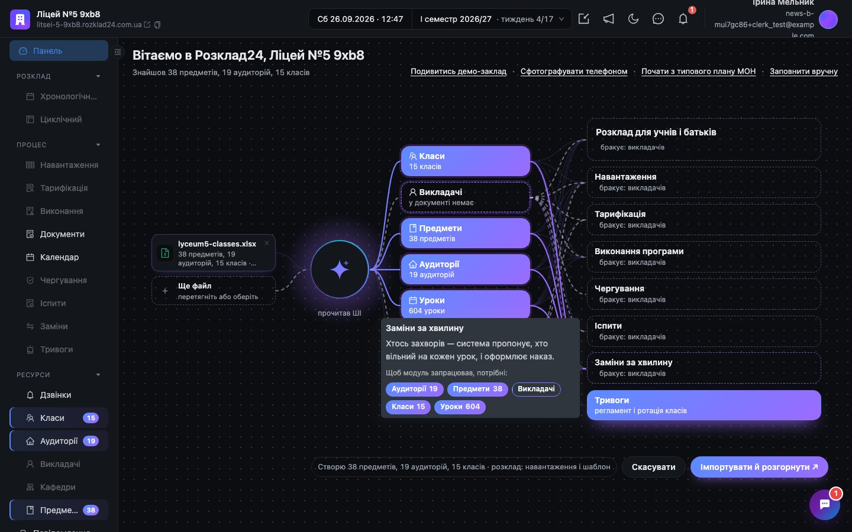Click Почати з типового плану МОН link
Viewport: 852px width, 532px height.
click(699, 72)
